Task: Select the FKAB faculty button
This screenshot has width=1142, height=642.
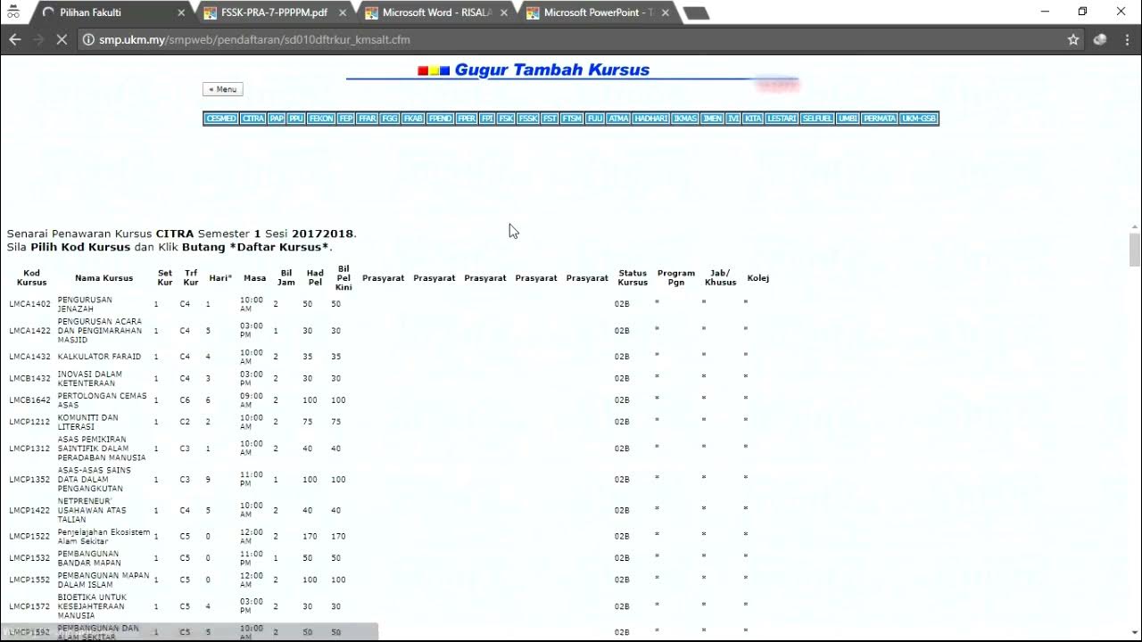Action: coord(413,119)
